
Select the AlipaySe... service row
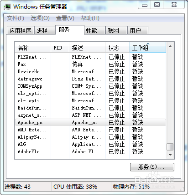coord(90,137)
